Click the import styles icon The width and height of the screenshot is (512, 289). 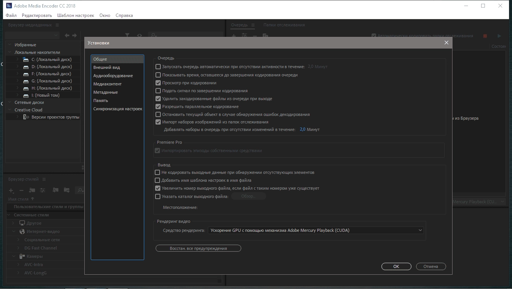click(x=56, y=190)
